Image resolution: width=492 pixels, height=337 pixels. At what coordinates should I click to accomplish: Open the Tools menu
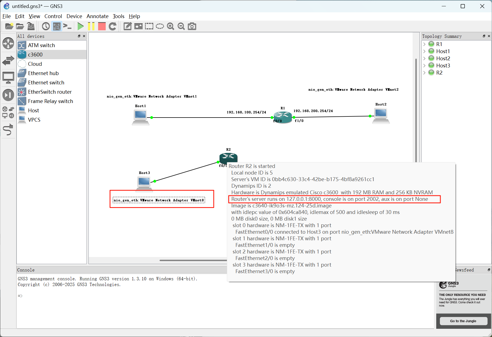(119, 16)
